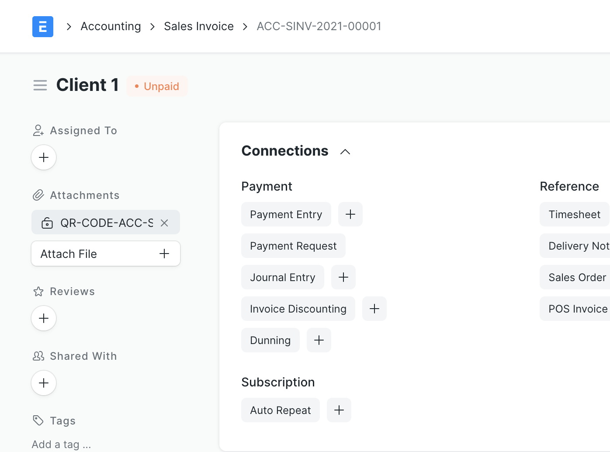The image size is (610, 452).
Task: Open Sales Invoice breadcrumb link
Action: (199, 26)
